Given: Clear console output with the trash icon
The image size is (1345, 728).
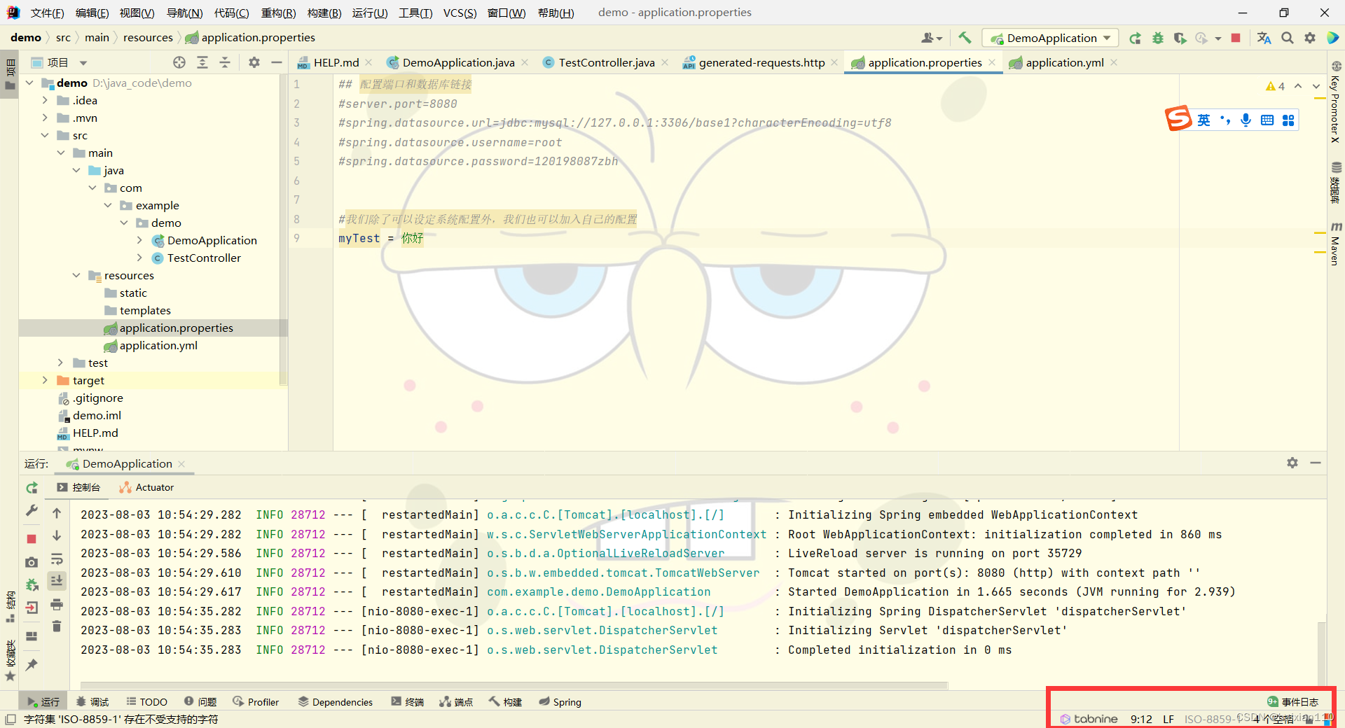Looking at the screenshot, I should click(57, 626).
